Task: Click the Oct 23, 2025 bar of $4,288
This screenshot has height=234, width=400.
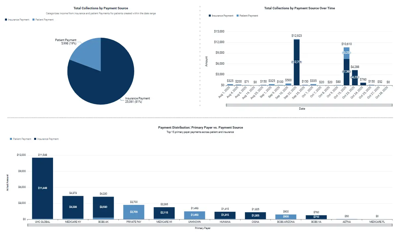Action: [x=355, y=78]
